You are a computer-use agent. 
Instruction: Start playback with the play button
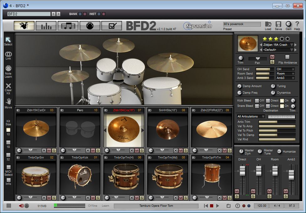coord(217,206)
